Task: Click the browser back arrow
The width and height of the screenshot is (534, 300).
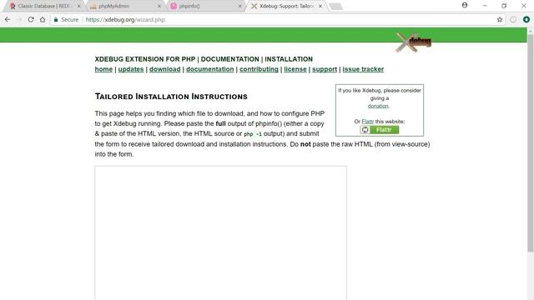Action: (x=8, y=20)
